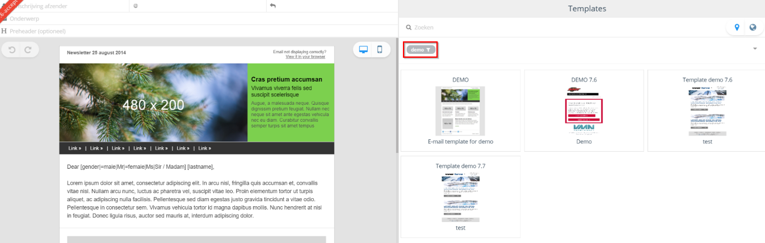Choose the Template demo 7.7 card

point(460,197)
